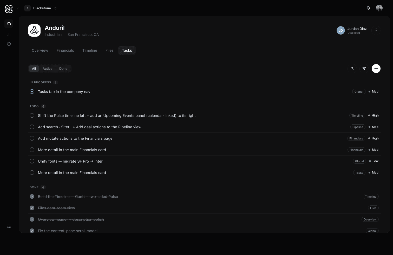This screenshot has width=393, height=255.
Task: Click the user profile avatar photo
Action: (379, 8)
